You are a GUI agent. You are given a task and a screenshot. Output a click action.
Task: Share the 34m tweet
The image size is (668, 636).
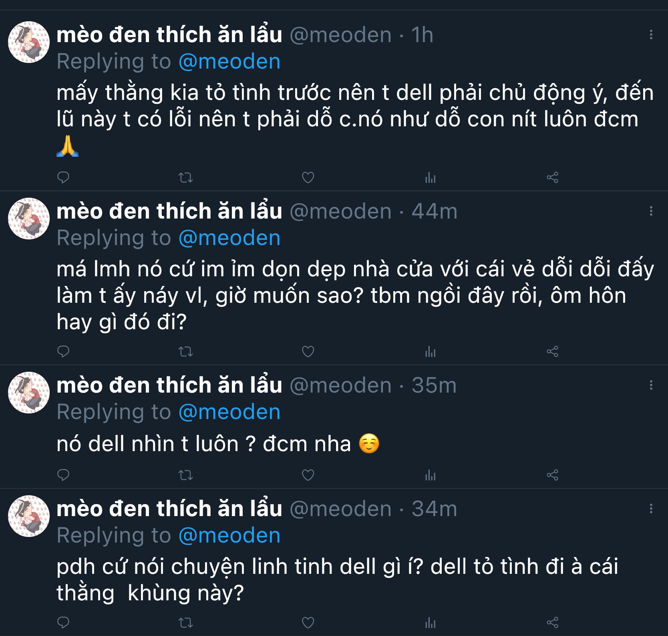(x=552, y=622)
